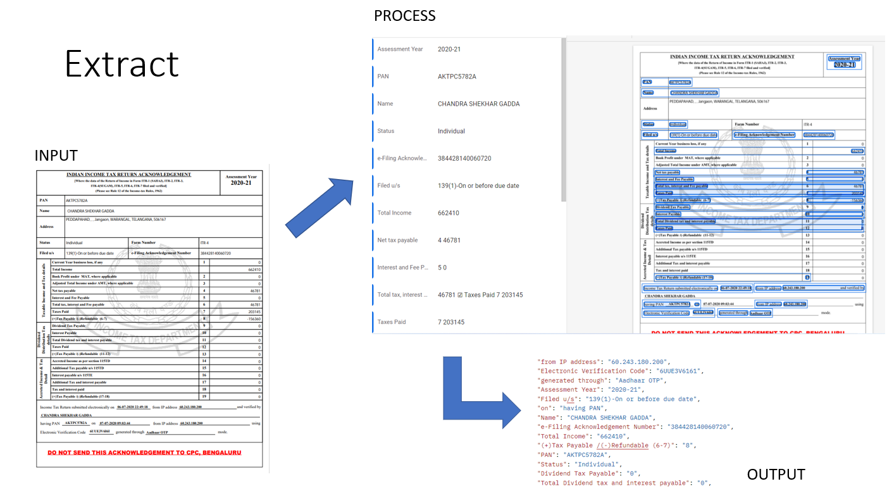Click the highlighted Assessment Year box in the PROCESS document
This screenshot has height=498, width=894.
pos(844,61)
